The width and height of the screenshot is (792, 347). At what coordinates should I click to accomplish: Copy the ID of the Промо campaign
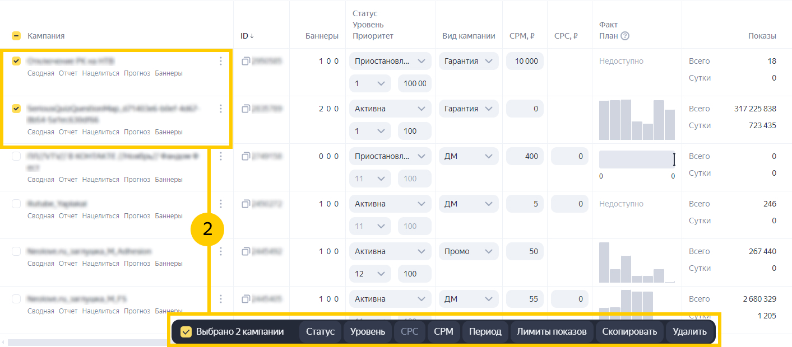(x=245, y=251)
